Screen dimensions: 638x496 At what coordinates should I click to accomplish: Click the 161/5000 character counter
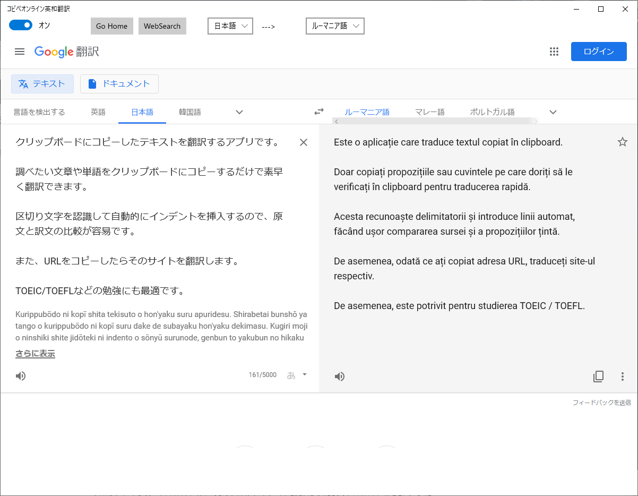point(263,375)
